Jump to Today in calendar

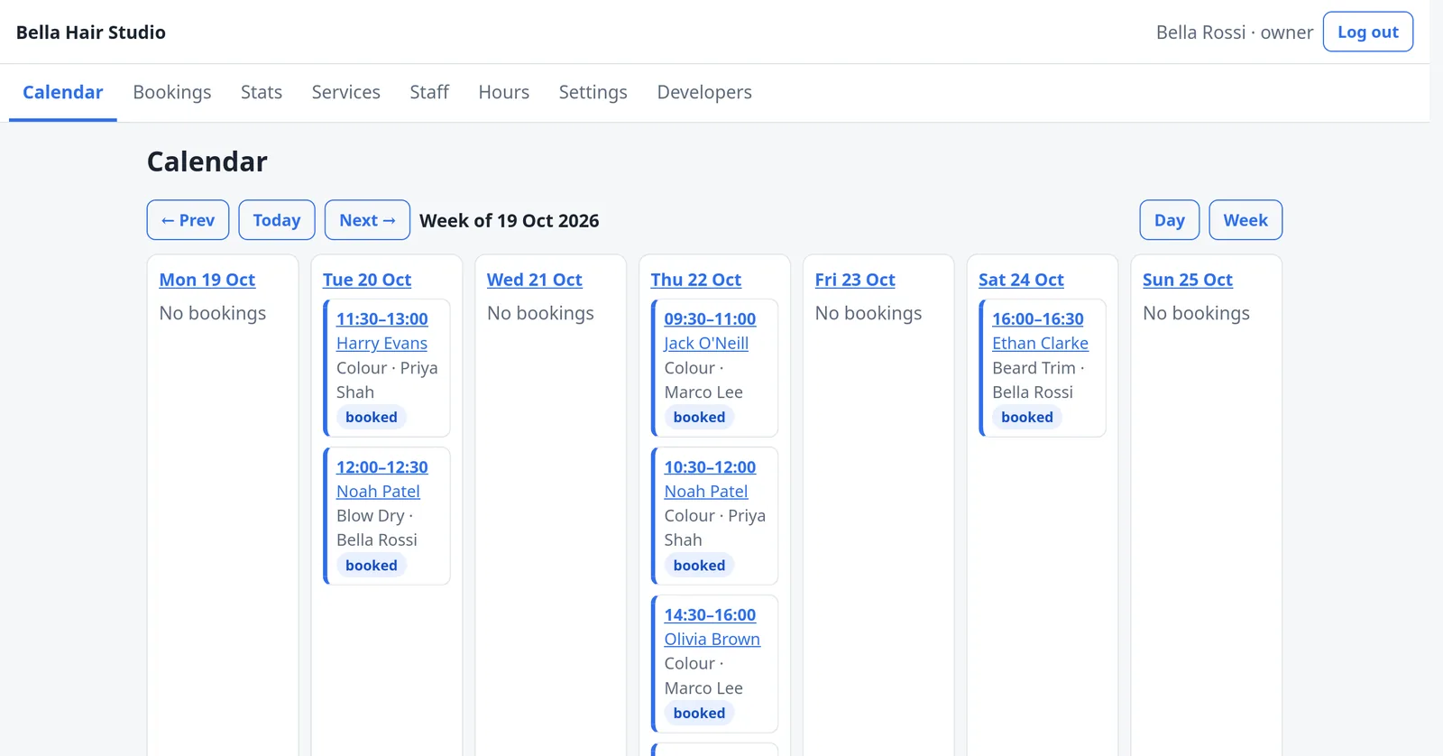tap(276, 220)
